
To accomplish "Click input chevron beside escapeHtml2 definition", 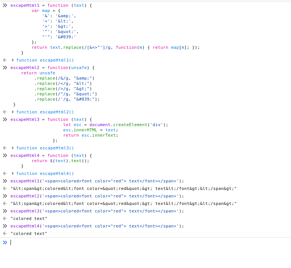I will click(5, 68).
